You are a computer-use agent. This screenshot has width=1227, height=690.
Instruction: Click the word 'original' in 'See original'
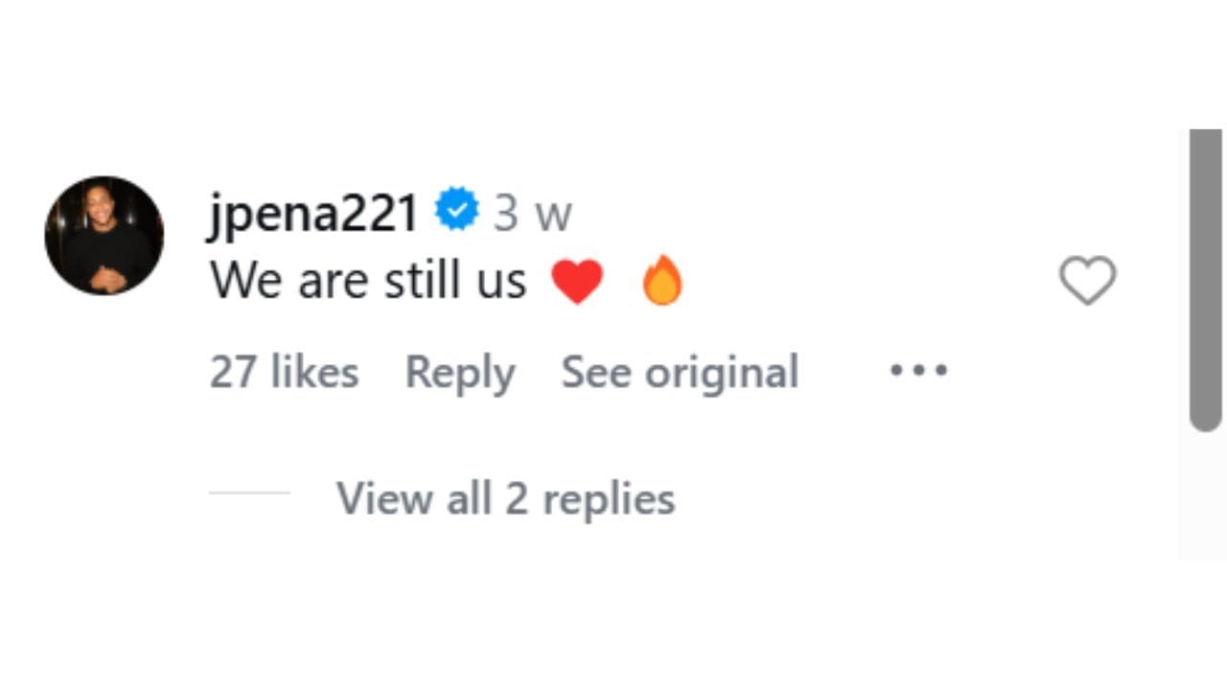[x=721, y=372]
